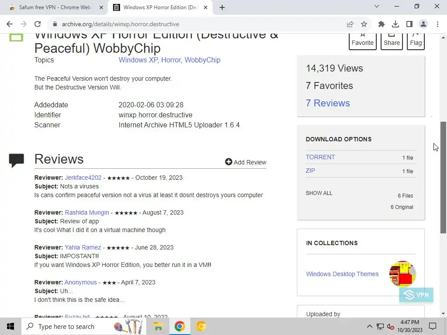Jump to 7 Reviews link
447x335 pixels.
pyautogui.click(x=328, y=103)
